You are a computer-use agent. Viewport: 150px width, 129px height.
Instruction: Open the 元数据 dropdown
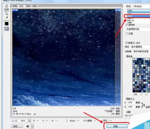point(141,51)
